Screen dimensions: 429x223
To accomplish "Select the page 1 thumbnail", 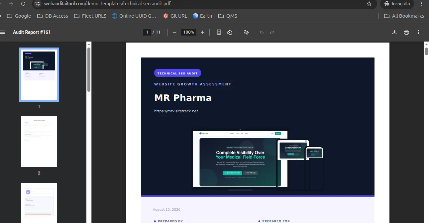I will pos(39,75).
